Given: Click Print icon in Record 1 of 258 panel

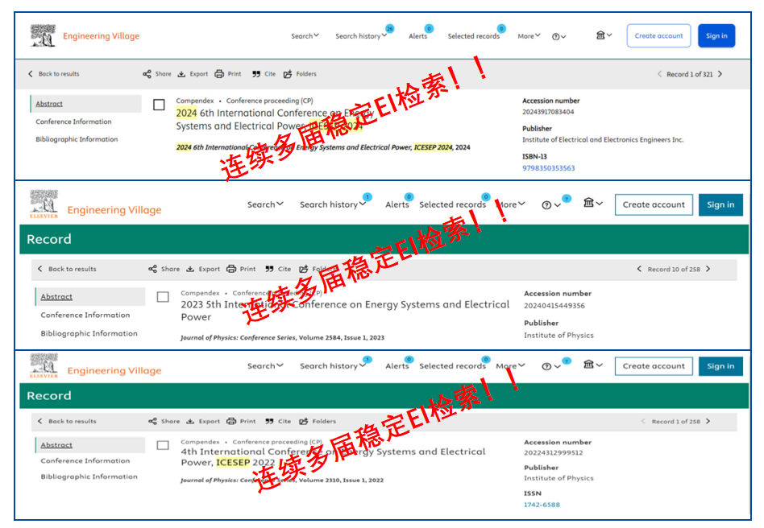Looking at the screenshot, I should tap(231, 422).
